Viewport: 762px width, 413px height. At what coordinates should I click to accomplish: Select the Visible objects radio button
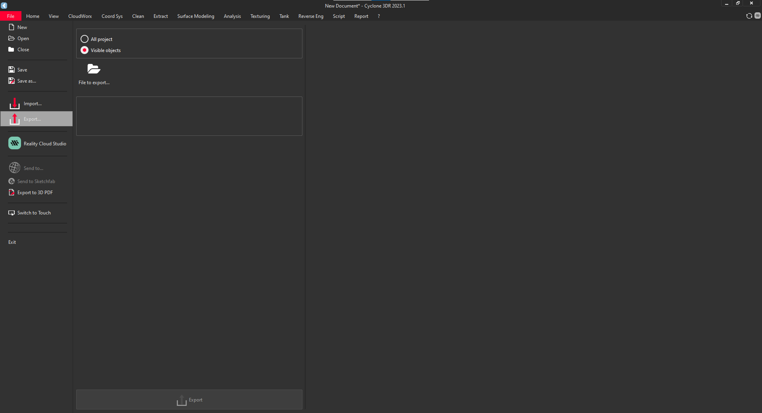[x=85, y=50]
